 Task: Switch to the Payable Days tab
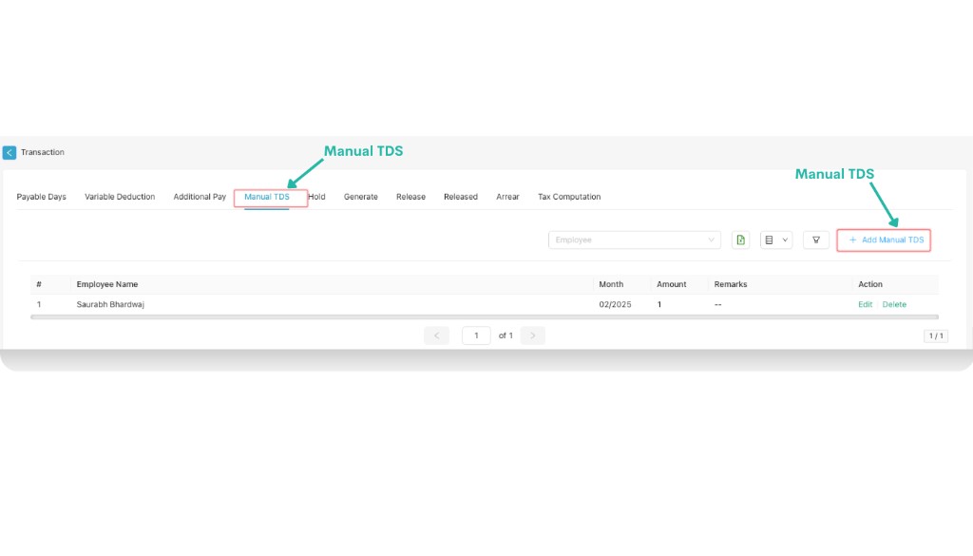(x=41, y=197)
